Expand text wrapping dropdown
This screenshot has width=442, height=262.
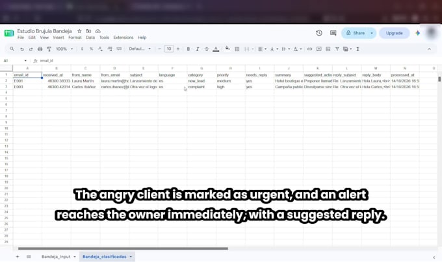point(289,49)
